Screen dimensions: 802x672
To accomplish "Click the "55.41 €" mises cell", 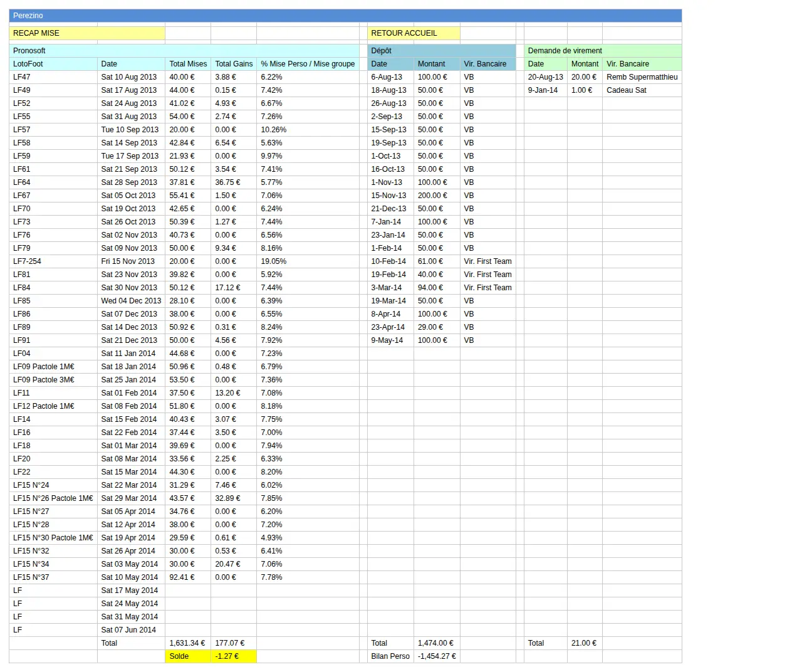I will (188, 196).
